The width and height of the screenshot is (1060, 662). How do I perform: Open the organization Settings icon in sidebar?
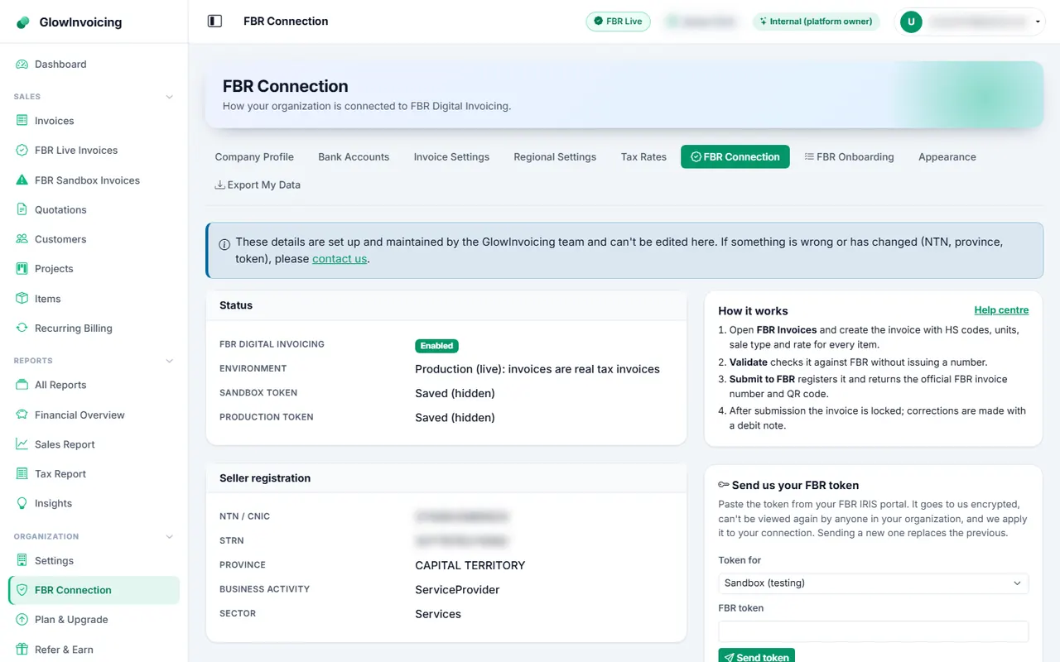click(22, 561)
